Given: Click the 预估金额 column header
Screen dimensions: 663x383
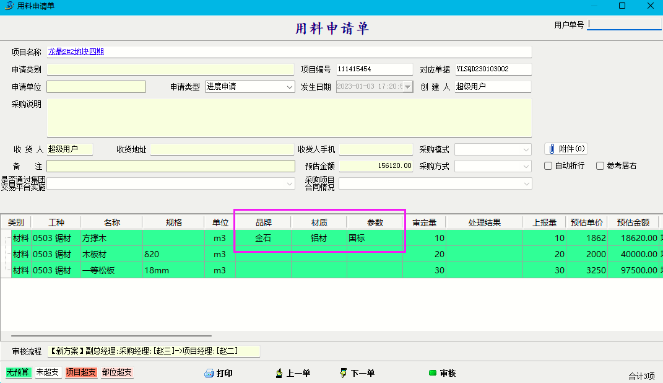Looking at the screenshot, I should click(x=632, y=222).
